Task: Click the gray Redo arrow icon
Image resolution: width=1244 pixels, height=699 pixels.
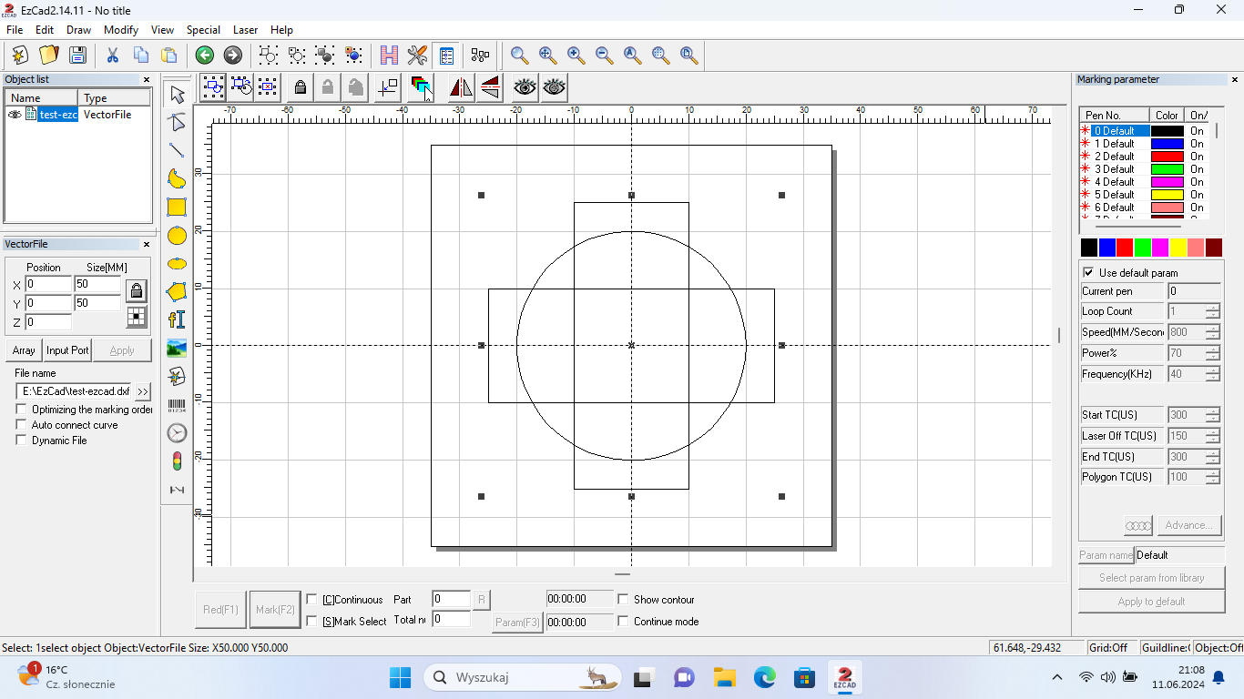Action: pos(233,56)
